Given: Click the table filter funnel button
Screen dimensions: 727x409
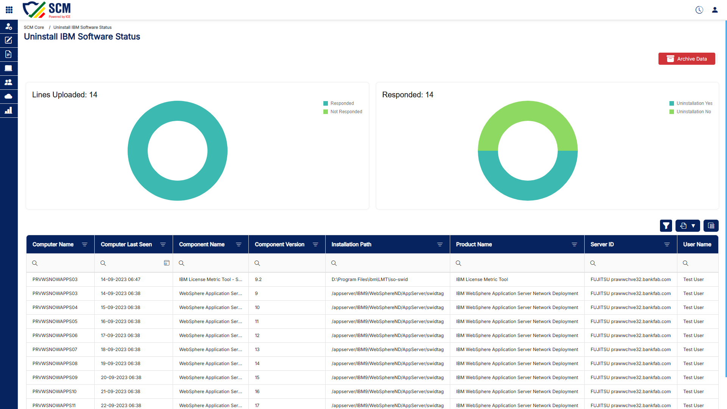Looking at the screenshot, I should click(666, 226).
